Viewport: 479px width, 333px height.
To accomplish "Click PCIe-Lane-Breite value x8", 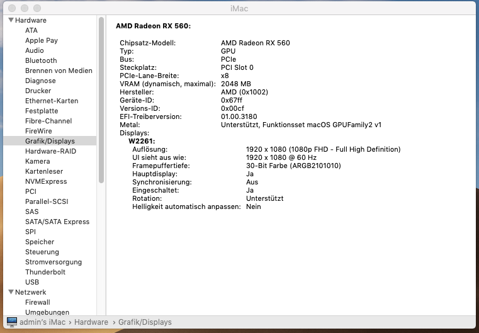I will 225,76.
